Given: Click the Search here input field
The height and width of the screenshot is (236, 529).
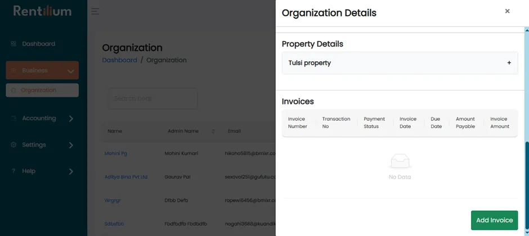Looking at the screenshot, I should 153,99.
